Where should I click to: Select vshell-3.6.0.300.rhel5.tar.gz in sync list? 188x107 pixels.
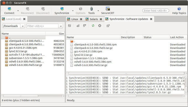(91, 65)
